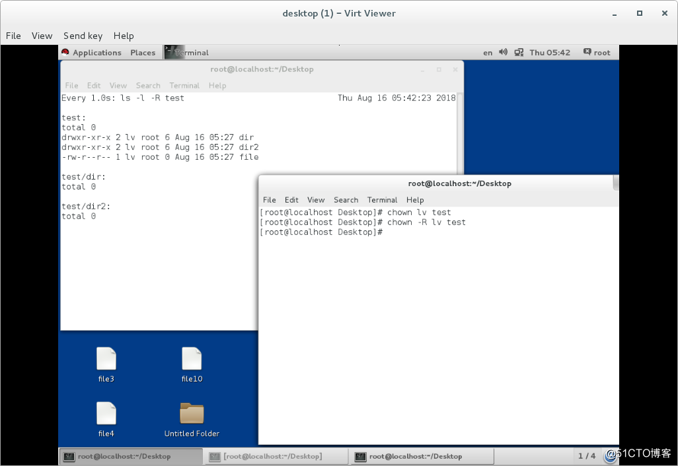This screenshot has height=466, width=678.
Task: Open Help menu in front terminal window
Action: coord(415,200)
